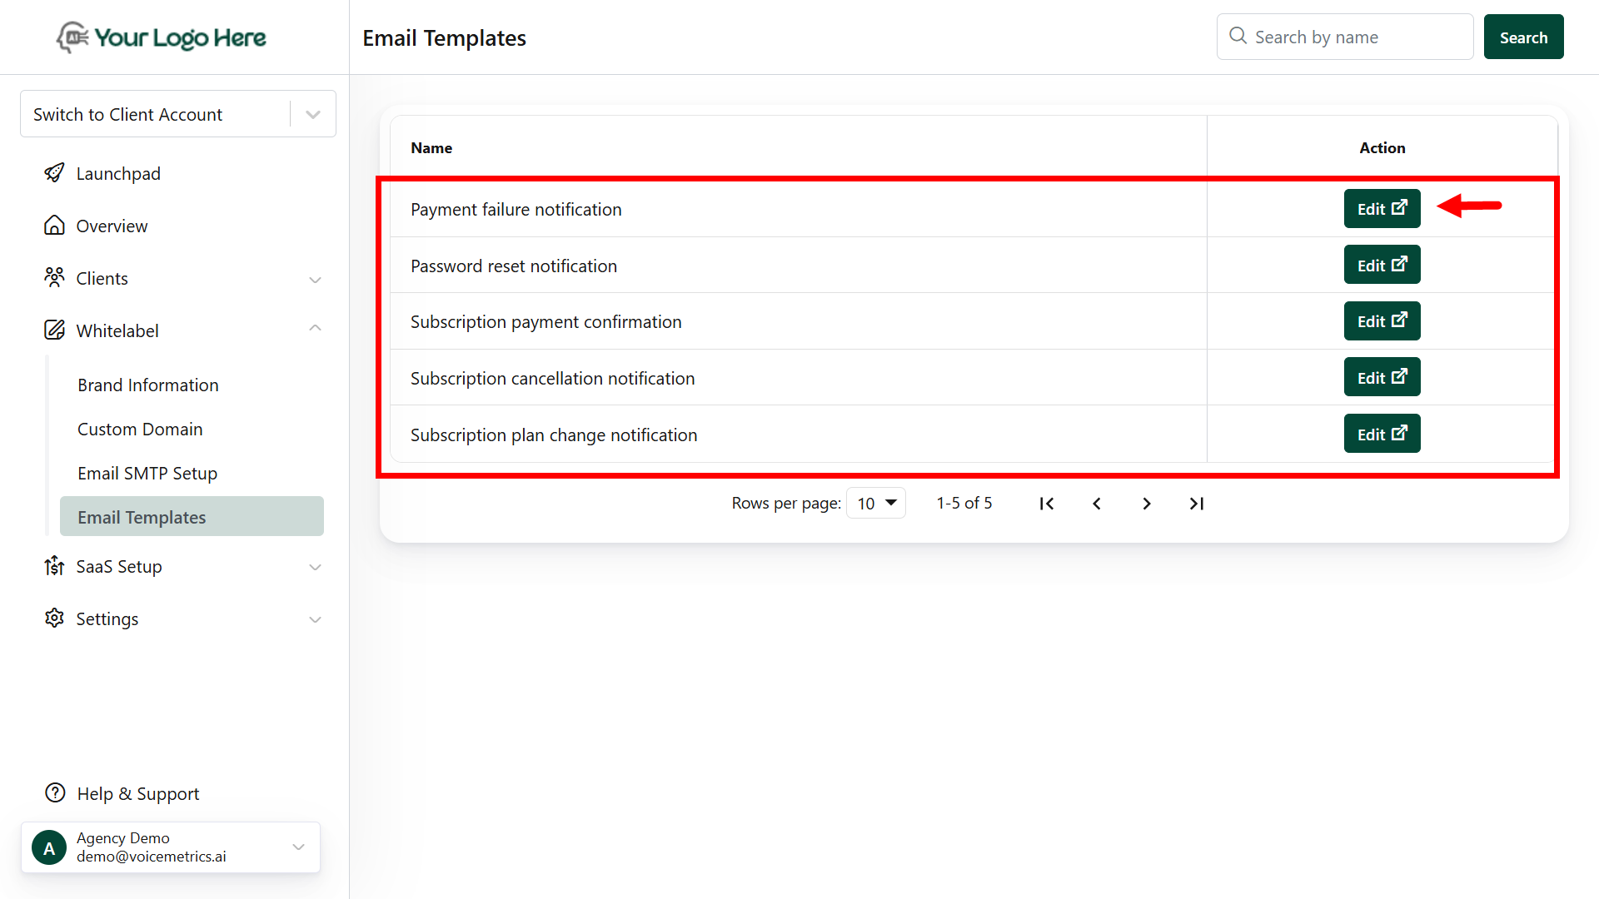Expand the Switch to Client Account selector
Screen dimensions: 1599x899
click(x=312, y=113)
